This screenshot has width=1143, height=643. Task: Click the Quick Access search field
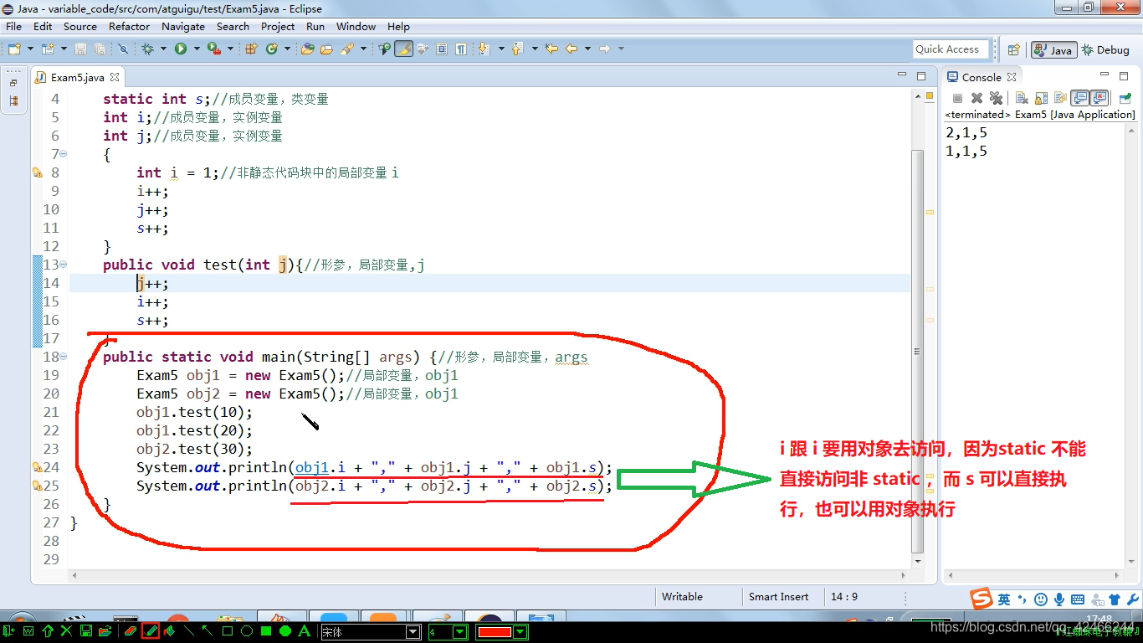(x=951, y=49)
